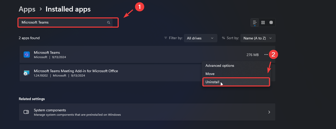
Task: Switch to list view layout
Action: [255, 23]
